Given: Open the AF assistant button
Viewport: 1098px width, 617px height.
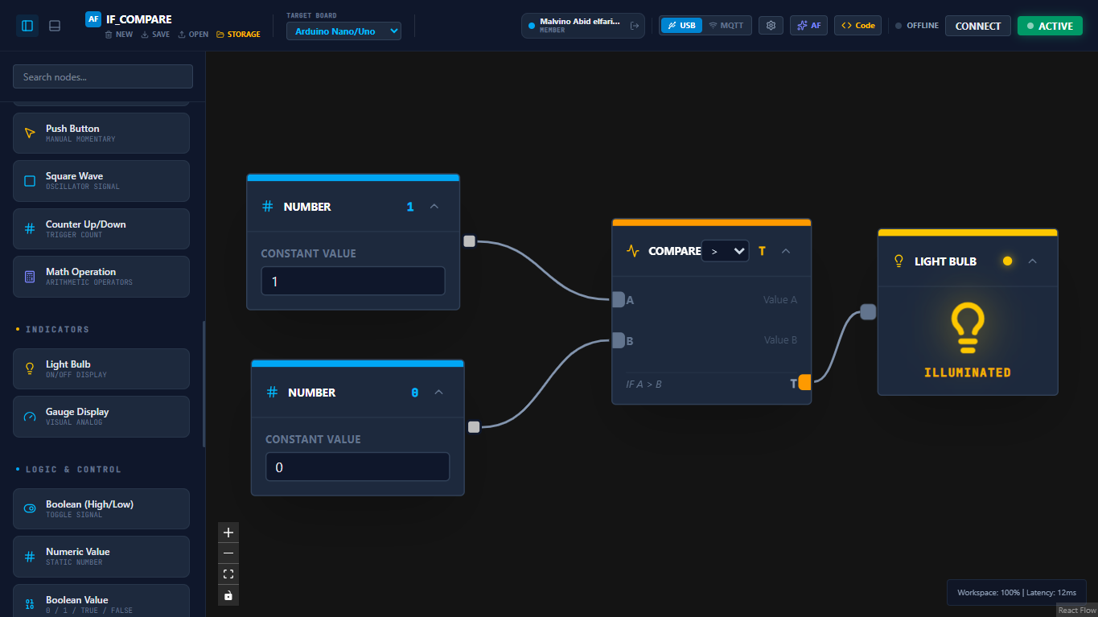Looking at the screenshot, I should point(808,26).
